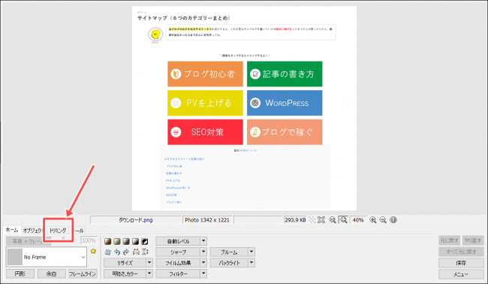Open the トリミング tab
Screen dimensions: 488x284
point(58,231)
